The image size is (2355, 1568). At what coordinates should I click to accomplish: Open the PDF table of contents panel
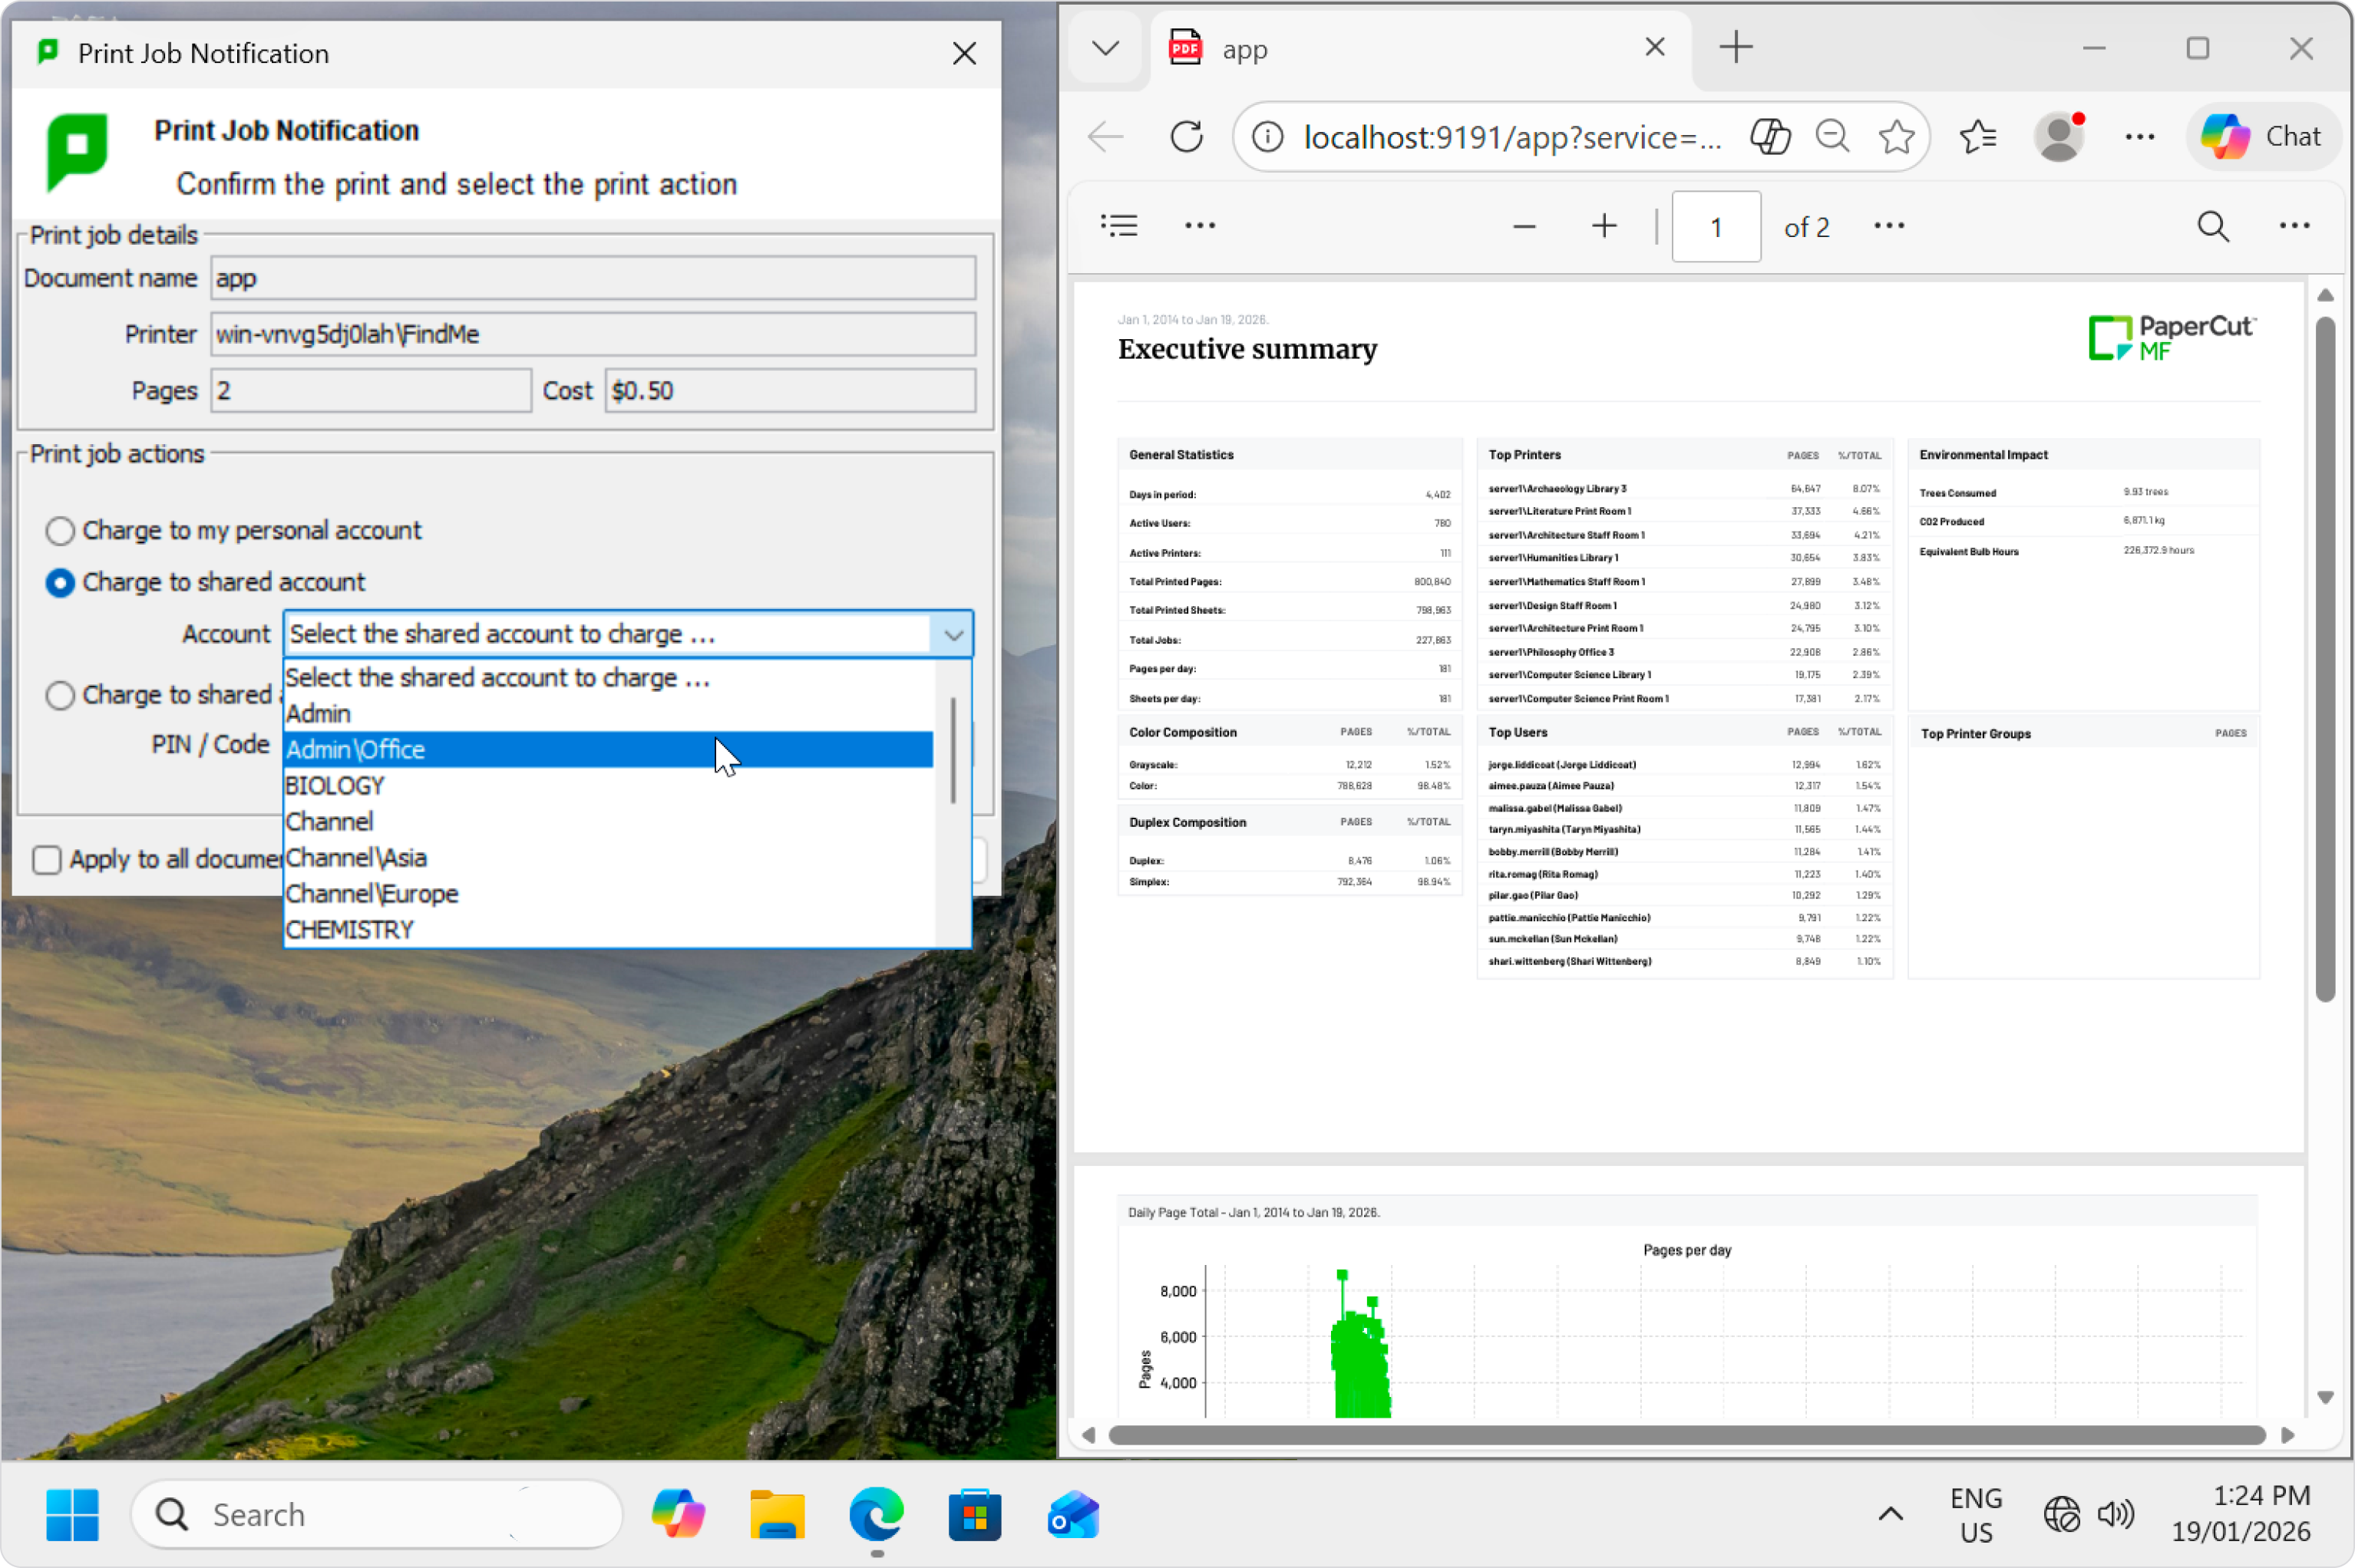(1119, 225)
